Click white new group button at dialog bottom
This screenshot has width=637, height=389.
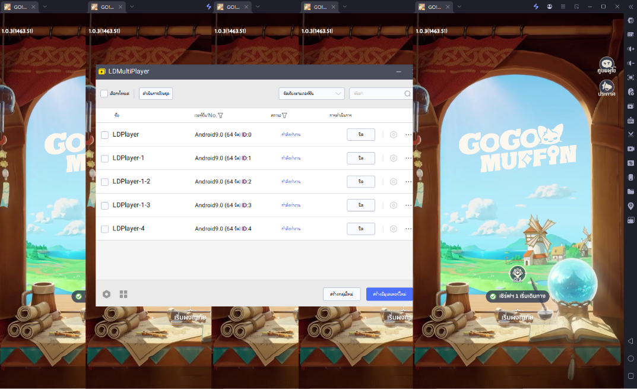pyautogui.click(x=342, y=294)
